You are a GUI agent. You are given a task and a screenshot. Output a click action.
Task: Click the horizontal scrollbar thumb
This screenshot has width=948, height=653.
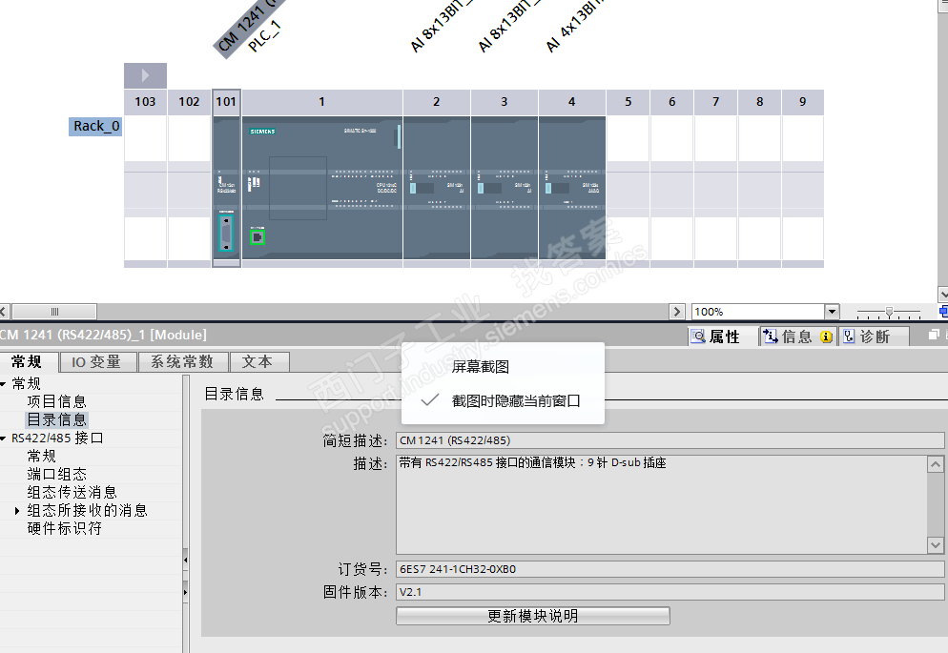click(x=54, y=312)
